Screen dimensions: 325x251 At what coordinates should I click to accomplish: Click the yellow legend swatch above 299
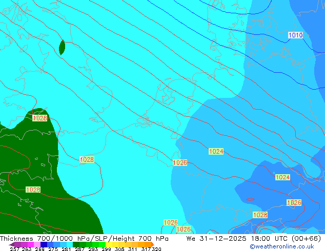point(109,244)
